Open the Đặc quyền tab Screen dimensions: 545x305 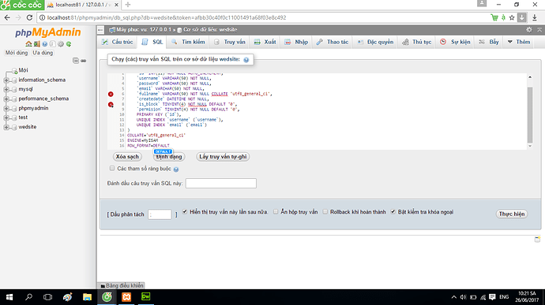375,42
